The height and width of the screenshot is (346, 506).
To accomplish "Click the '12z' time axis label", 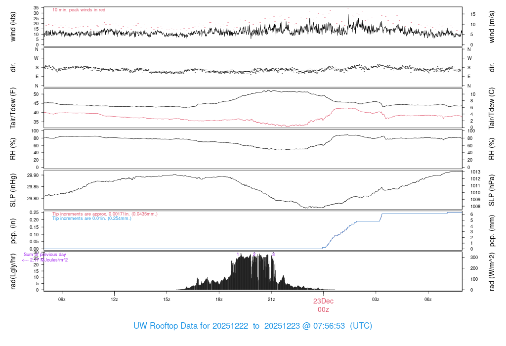I will click(x=114, y=300).
